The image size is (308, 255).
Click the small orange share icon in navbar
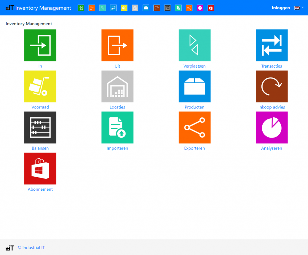[189, 8]
